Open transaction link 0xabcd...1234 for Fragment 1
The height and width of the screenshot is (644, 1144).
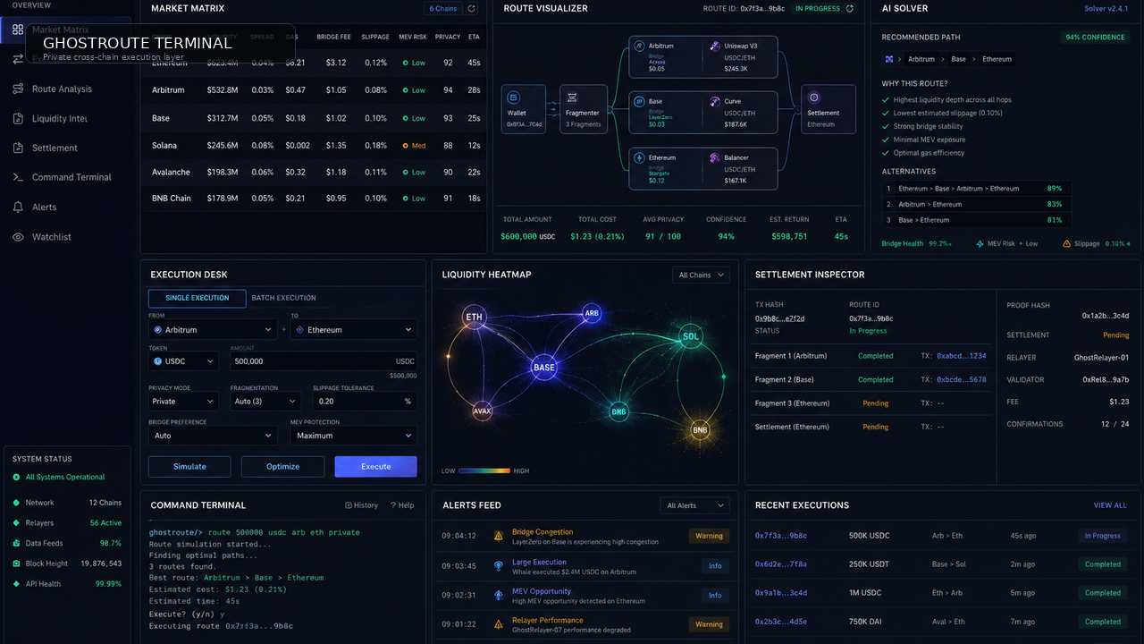coord(962,356)
